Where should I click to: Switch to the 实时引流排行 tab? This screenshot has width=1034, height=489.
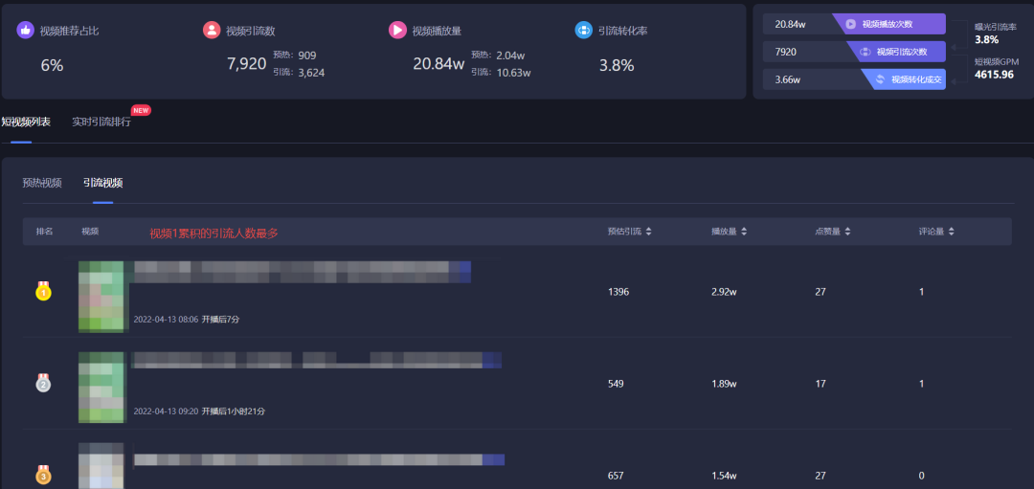click(101, 122)
